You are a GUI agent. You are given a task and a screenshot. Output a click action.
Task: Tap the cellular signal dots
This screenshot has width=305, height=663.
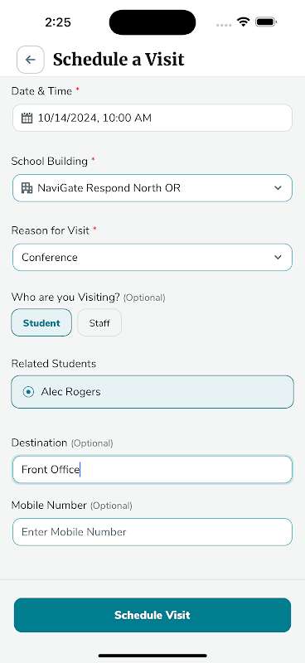tap(224, 26)
